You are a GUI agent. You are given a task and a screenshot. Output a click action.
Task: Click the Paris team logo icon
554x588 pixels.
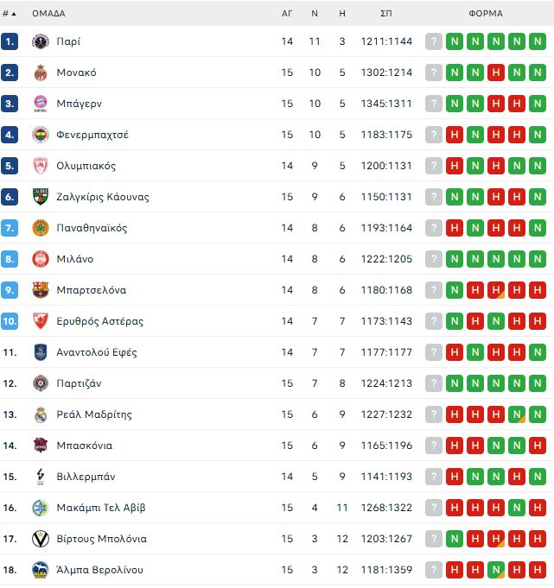pos(41,41)
